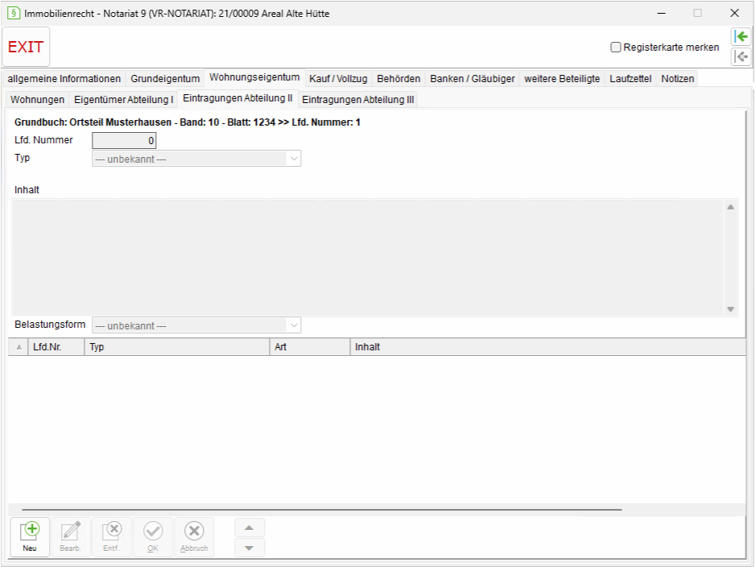Open the Kauf / Vollzug tab
Image resolution: width=756 pixels, height=567 pixels.
[x=338, y=79]
